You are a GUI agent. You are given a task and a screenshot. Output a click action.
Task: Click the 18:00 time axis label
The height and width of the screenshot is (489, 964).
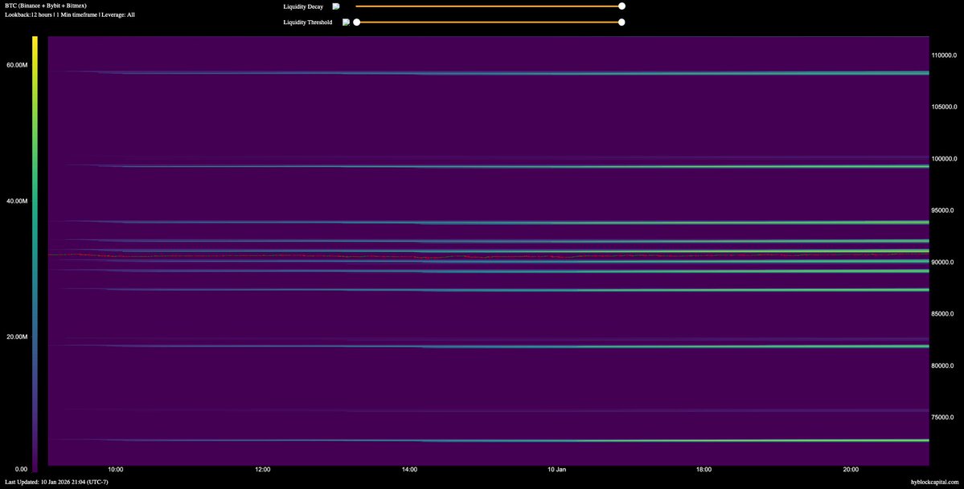(704, 469)
